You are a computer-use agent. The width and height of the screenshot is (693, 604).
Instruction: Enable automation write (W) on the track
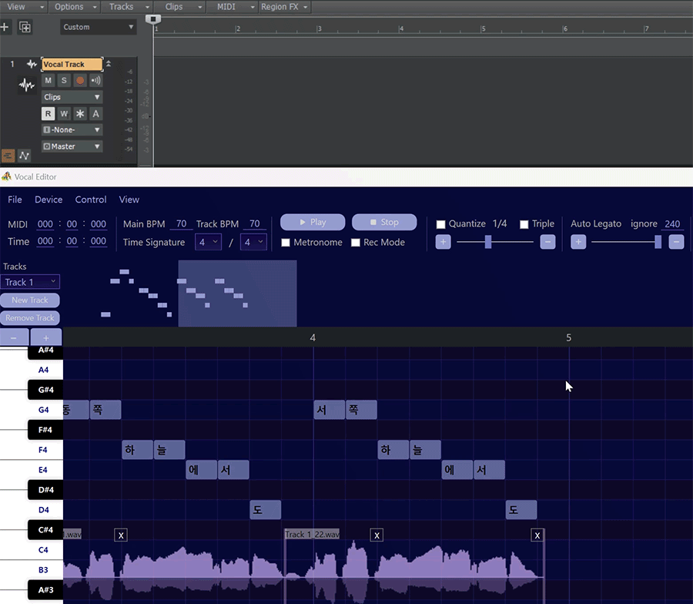click(x=64, y=113)
